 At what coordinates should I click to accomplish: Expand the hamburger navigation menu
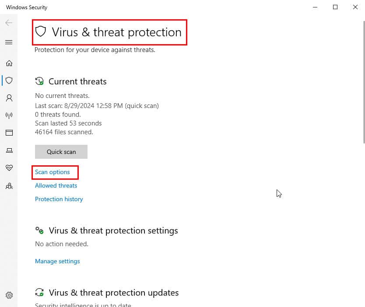pyautogui.click(x=9, y=42)
